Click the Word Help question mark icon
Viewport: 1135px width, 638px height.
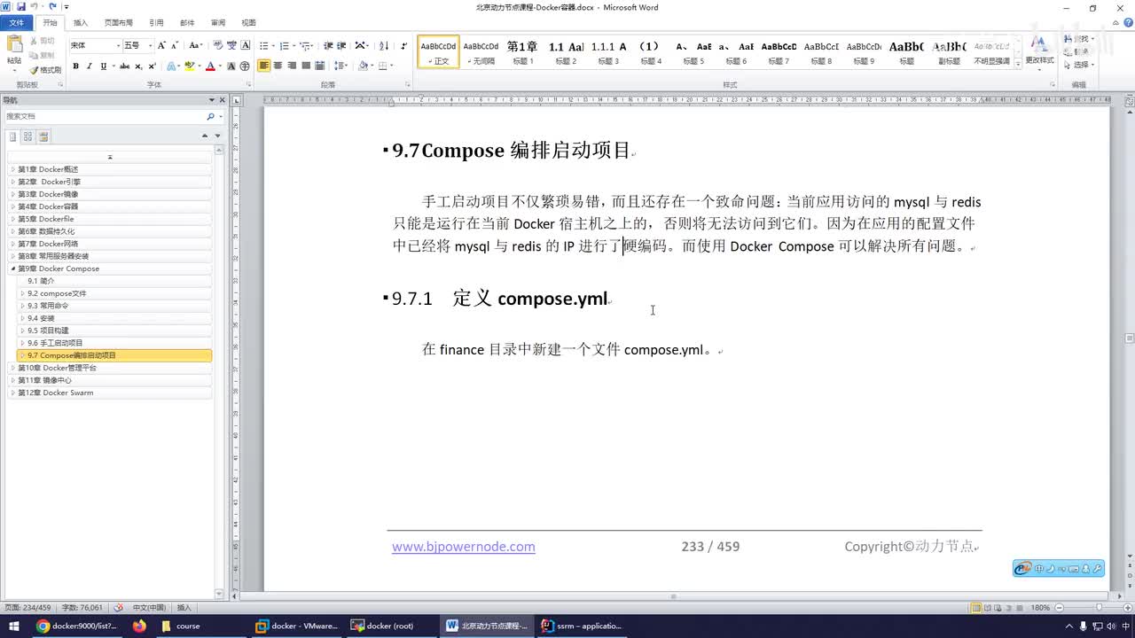click(1128, 22)
